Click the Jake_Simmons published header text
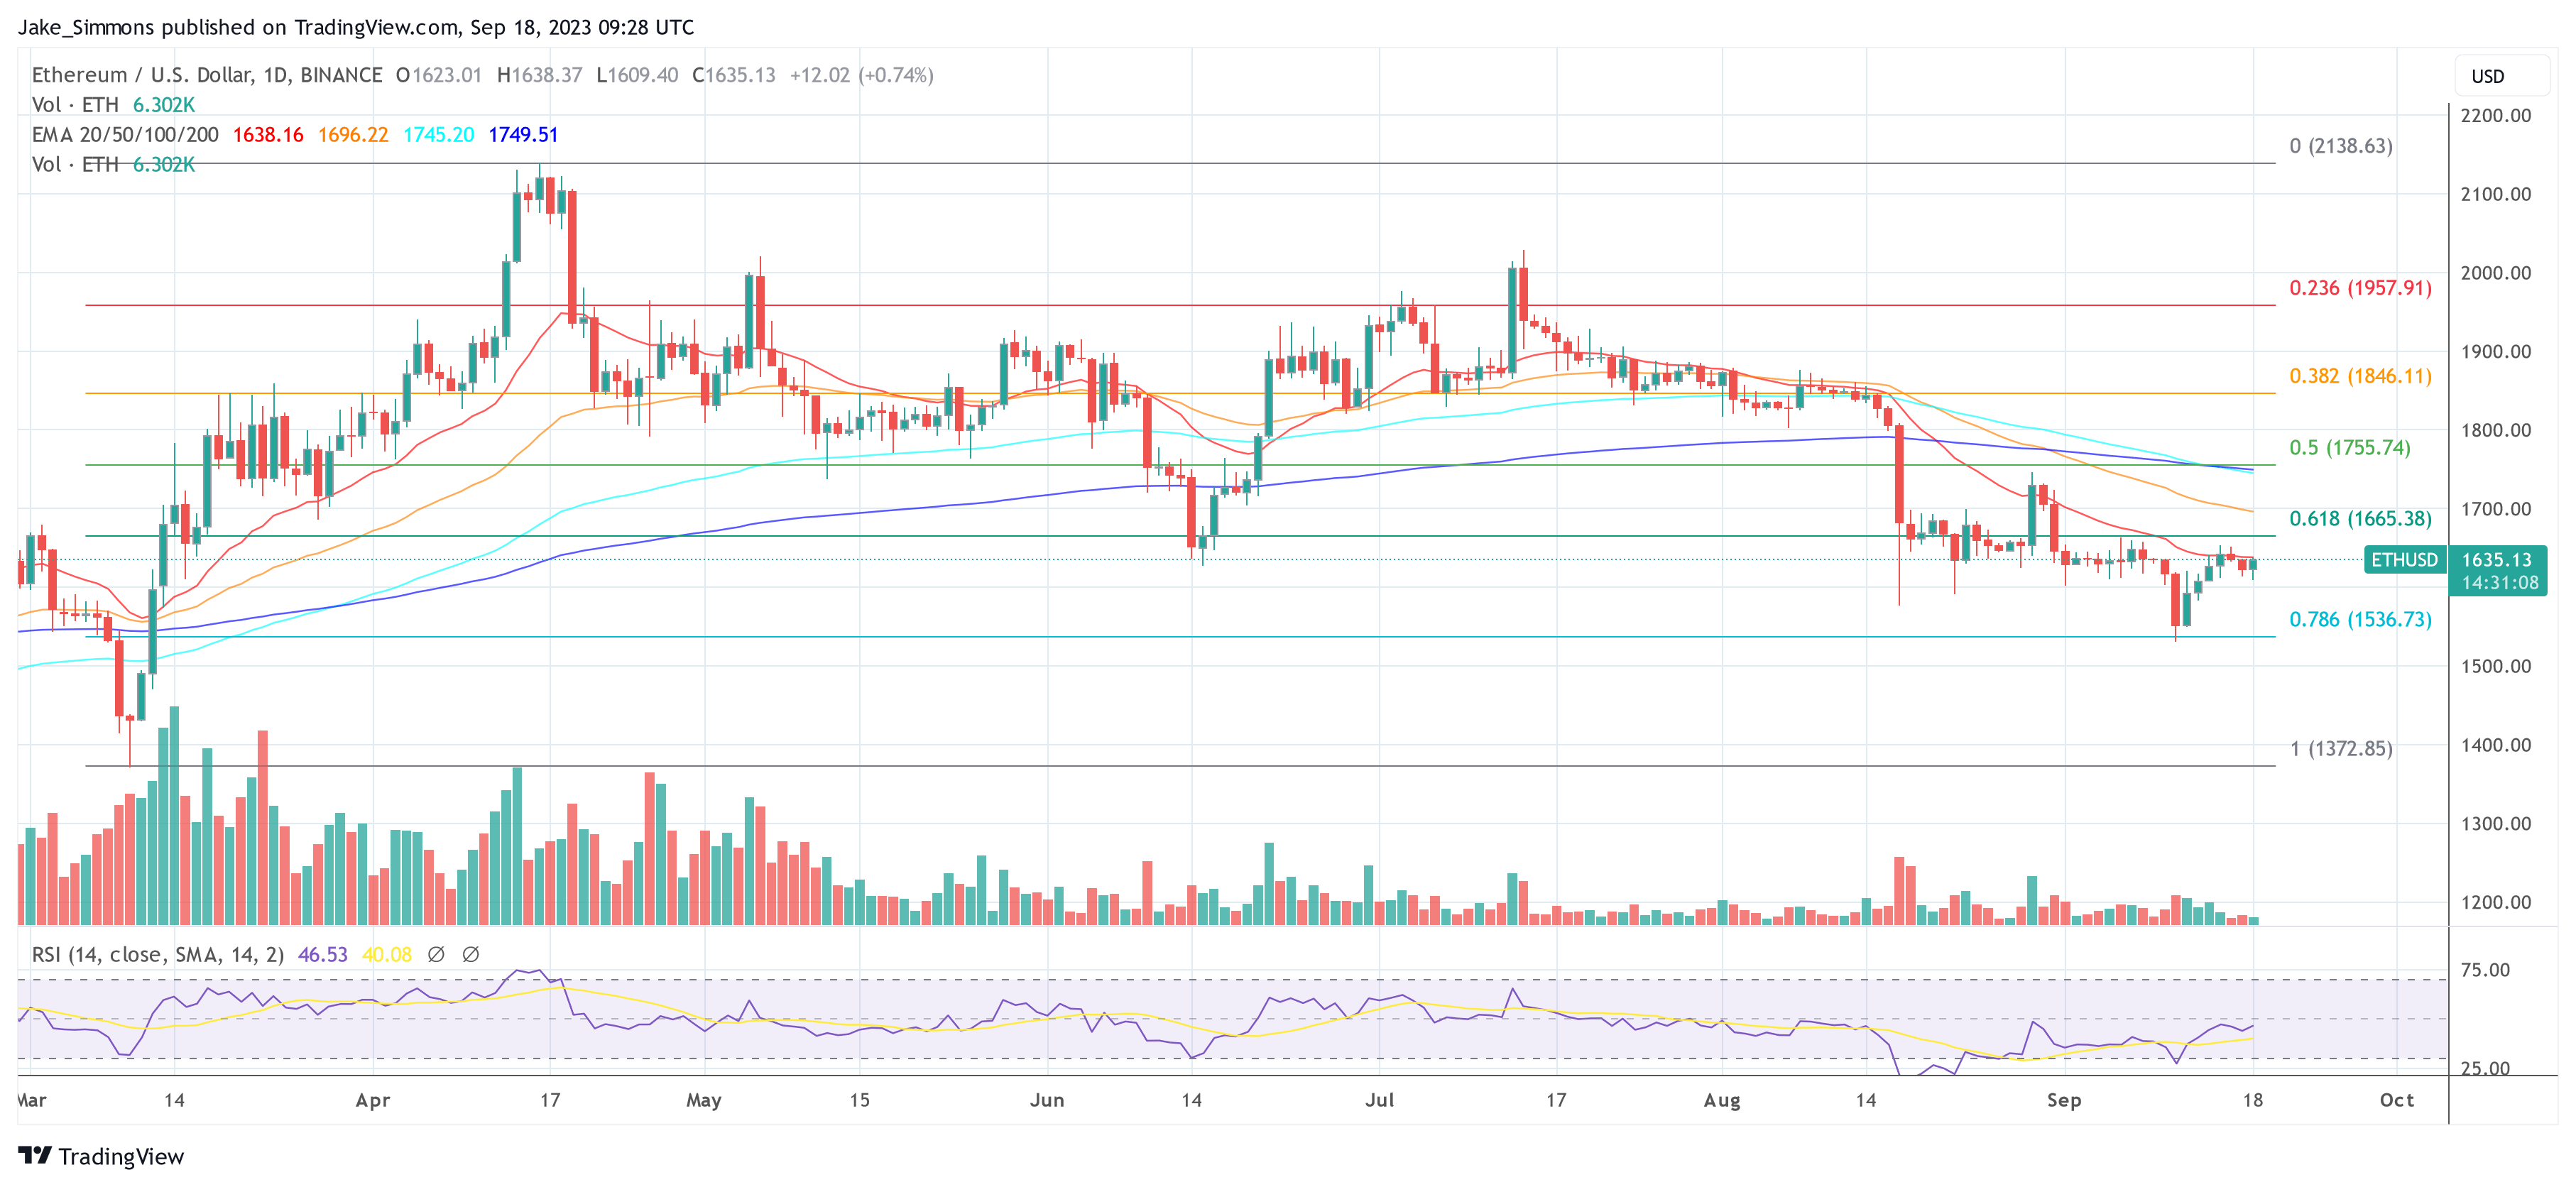The width and height of the screenshot is (2576, 1187). (356, 27)
